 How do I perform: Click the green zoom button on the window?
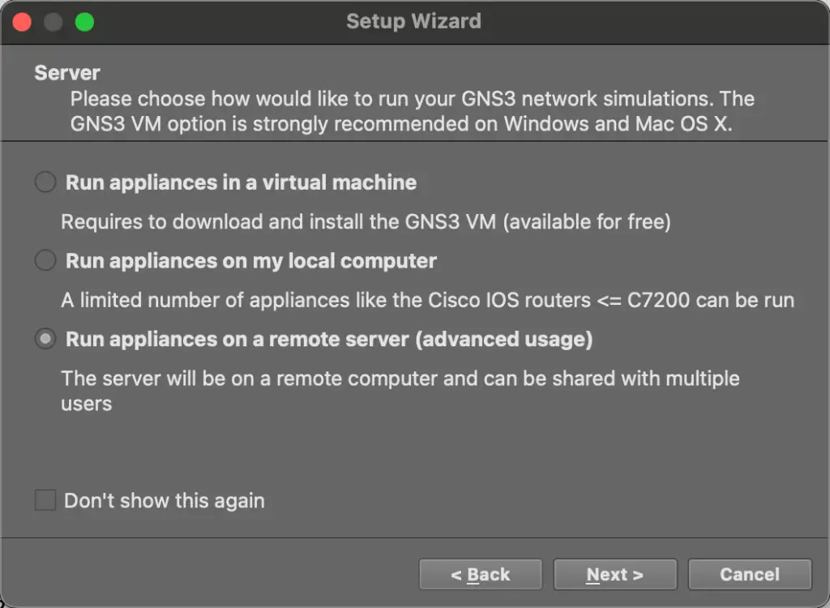(83, 22)
